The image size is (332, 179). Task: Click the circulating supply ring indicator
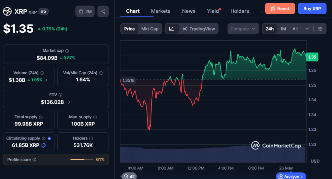43,145
